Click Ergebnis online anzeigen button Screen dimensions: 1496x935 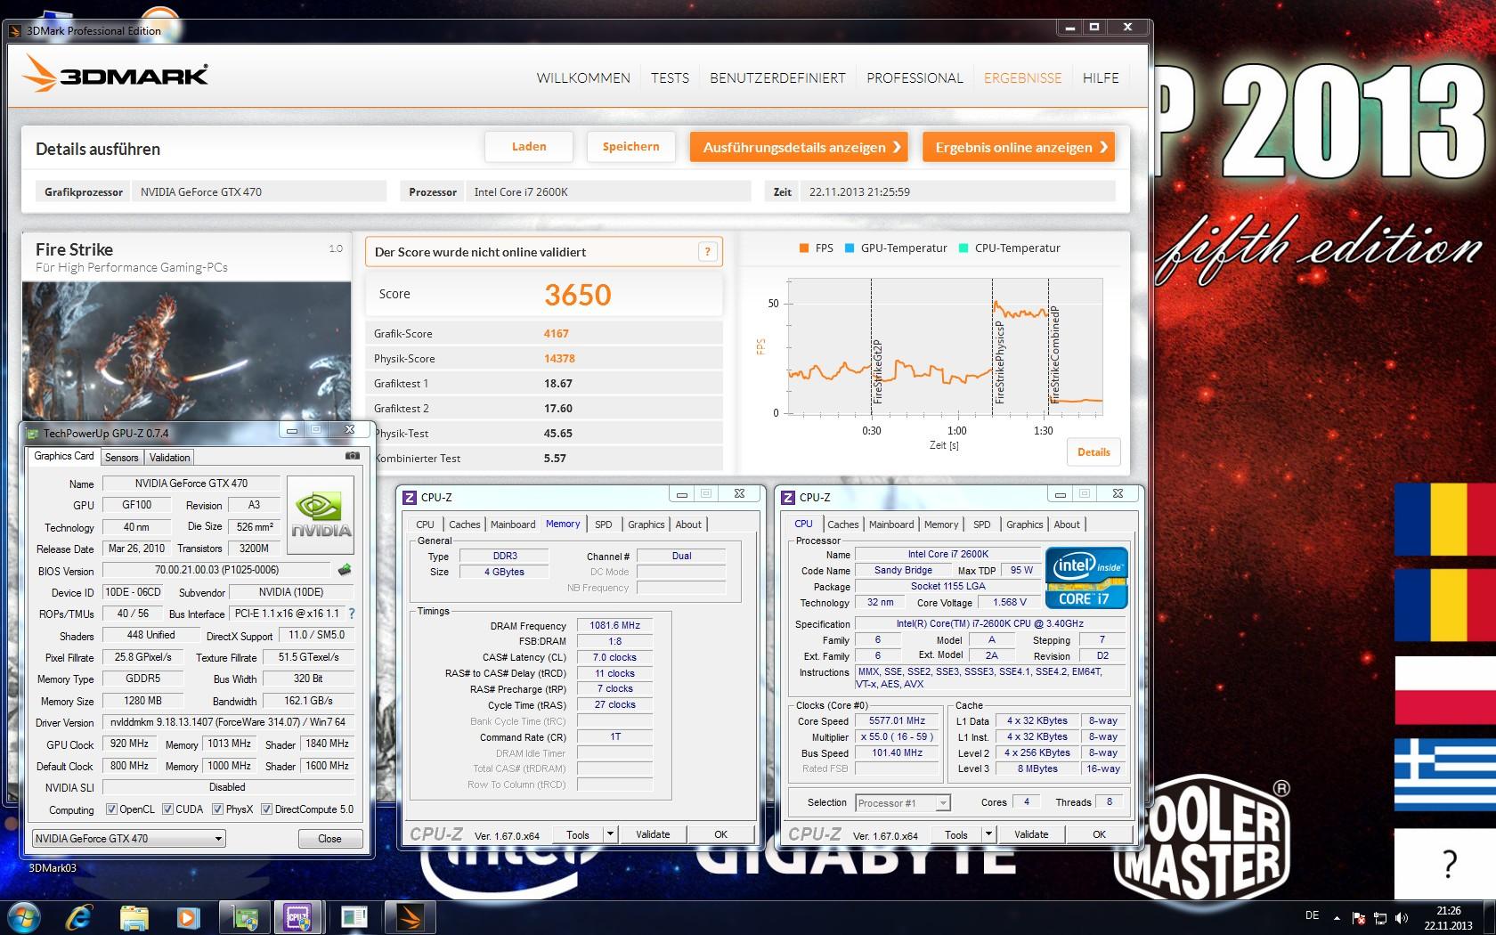(1019, 147)
